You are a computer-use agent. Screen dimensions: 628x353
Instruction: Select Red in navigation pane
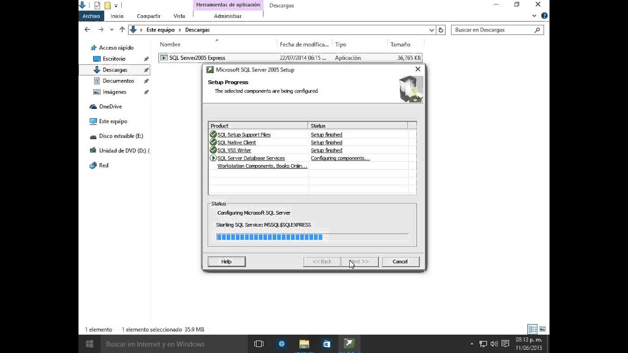(104, 166)
